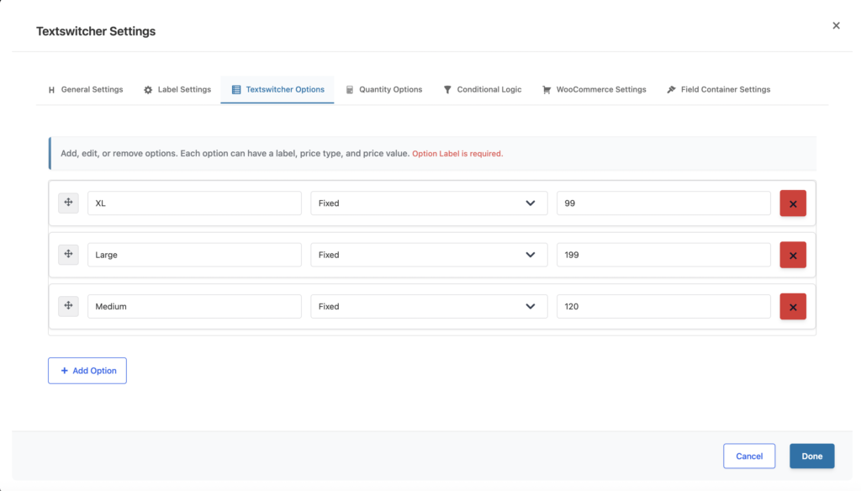Delete the Medium option row

[792, 307]
